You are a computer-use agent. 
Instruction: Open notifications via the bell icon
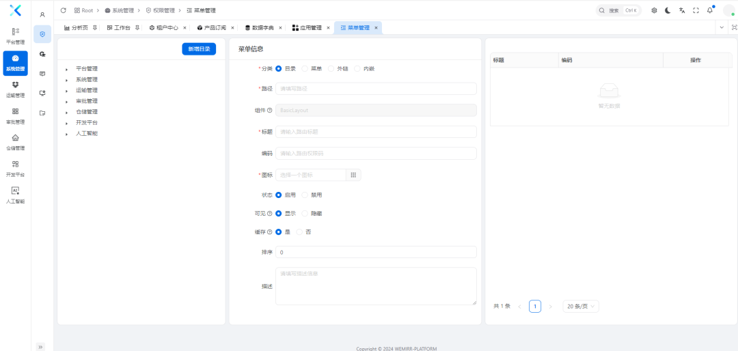coord(709,10)
